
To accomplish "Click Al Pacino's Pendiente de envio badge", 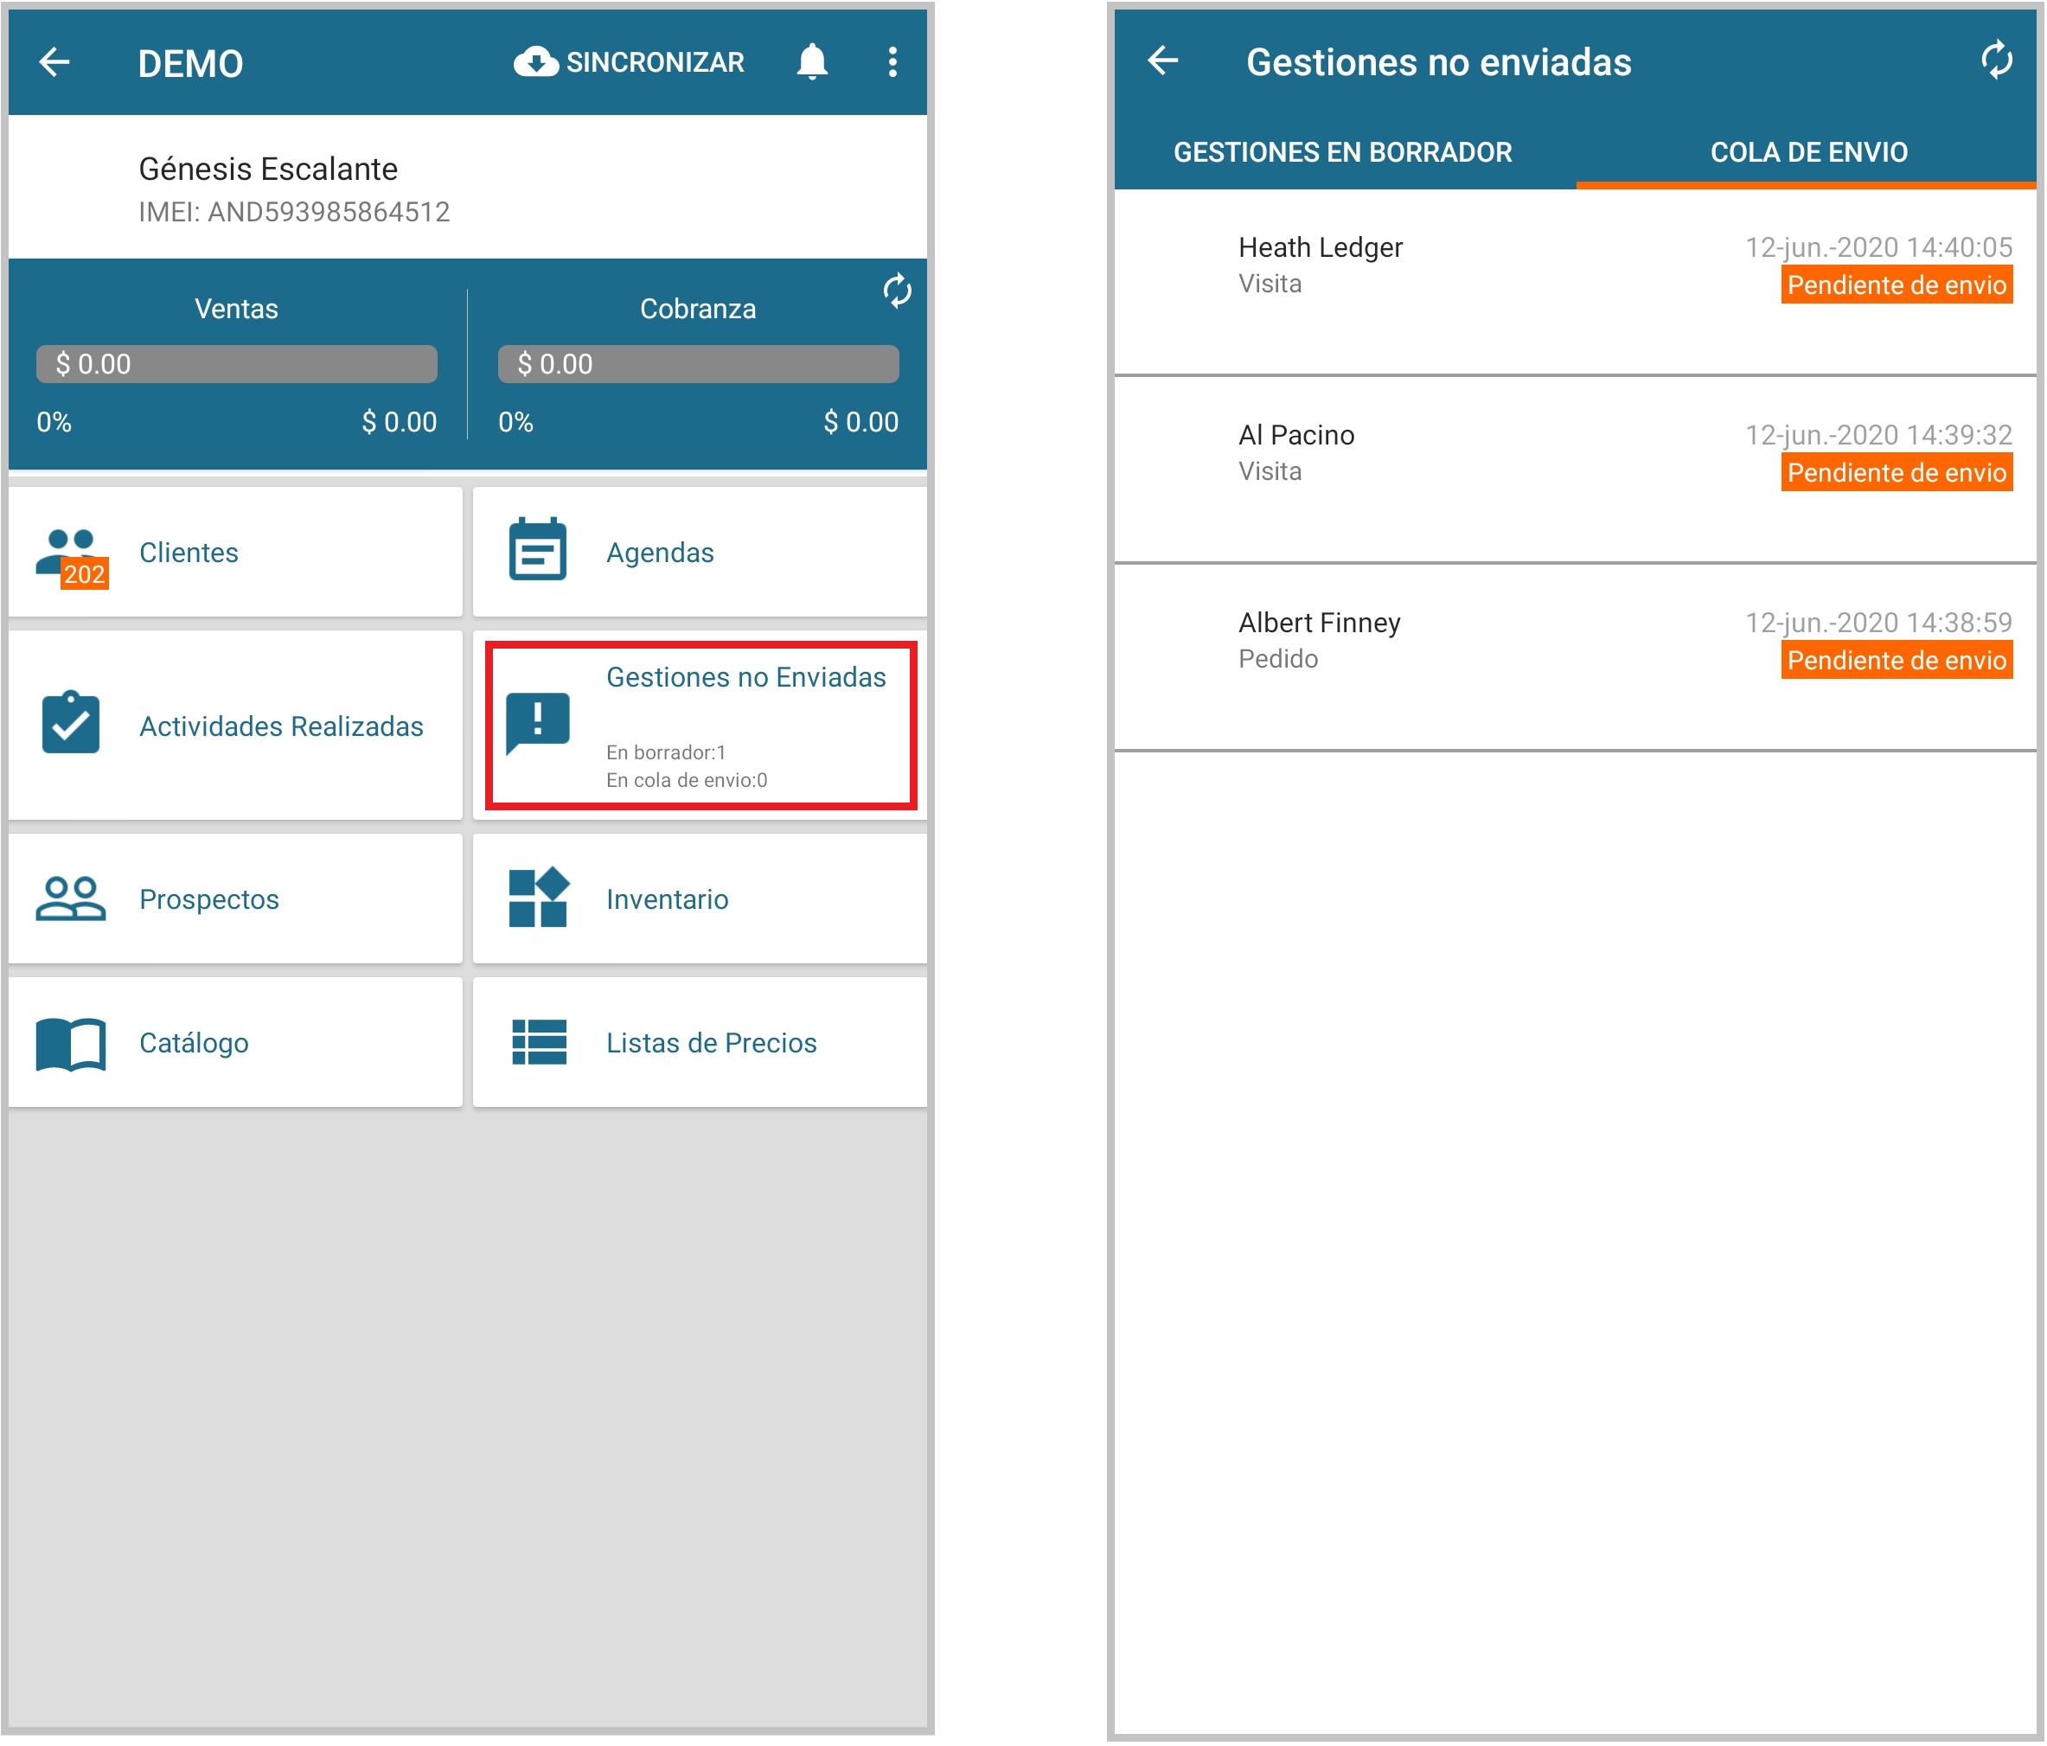I will coord(1896,472).
